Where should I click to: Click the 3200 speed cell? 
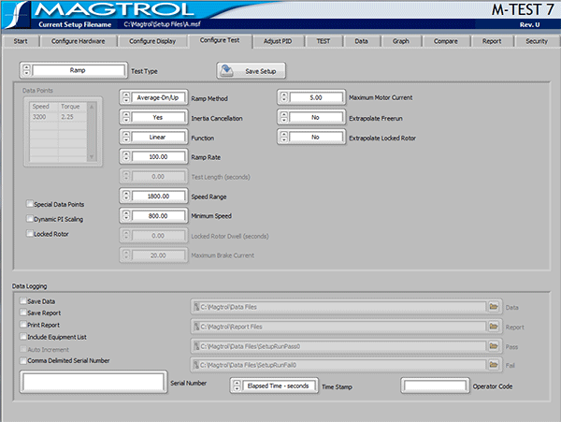44,117
